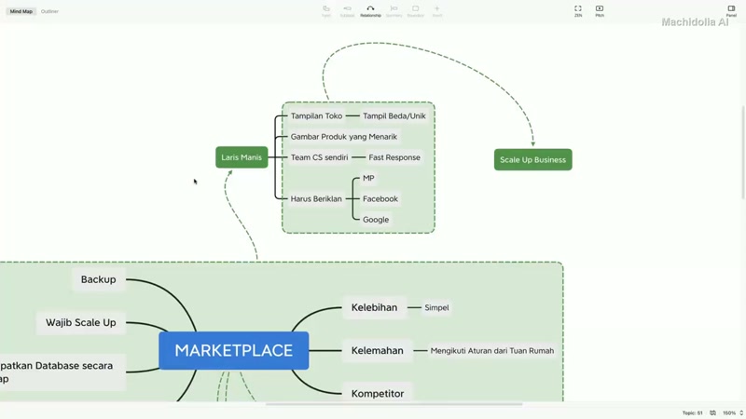Select the Backup topic
The image size is (746, 419).
click(x=99, y=279)
